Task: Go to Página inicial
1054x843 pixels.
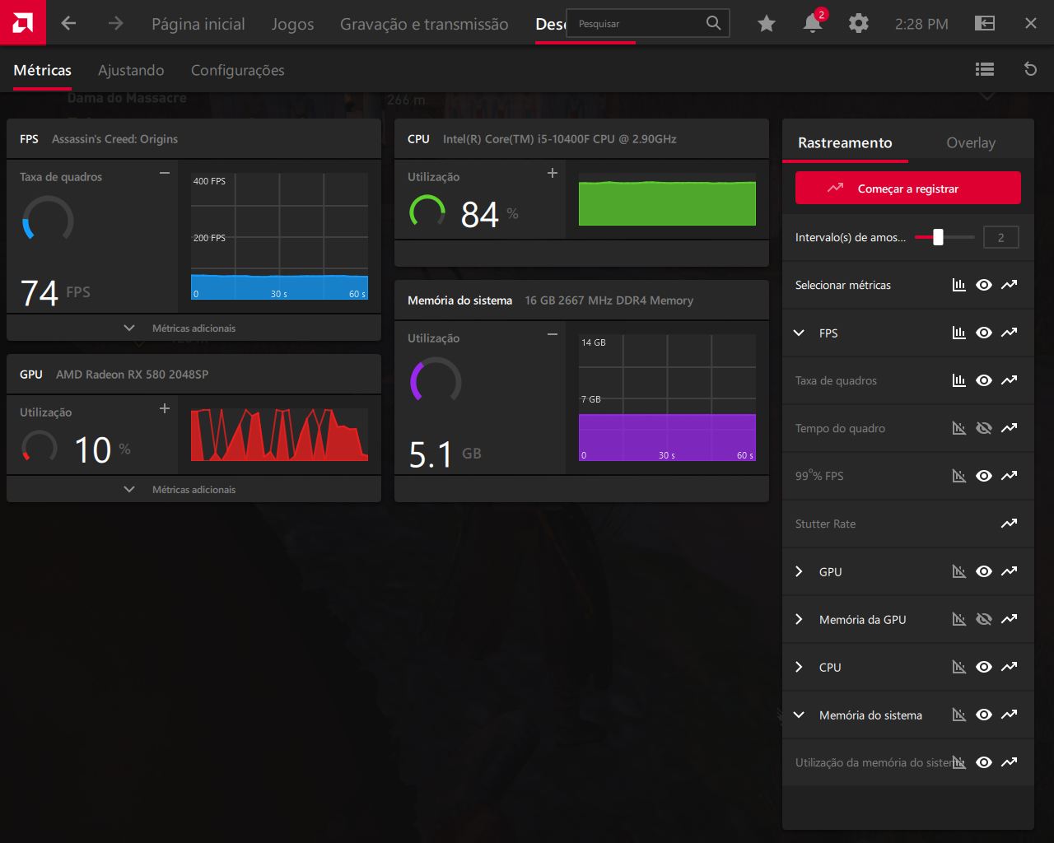Action: click(x=198, y=24)
